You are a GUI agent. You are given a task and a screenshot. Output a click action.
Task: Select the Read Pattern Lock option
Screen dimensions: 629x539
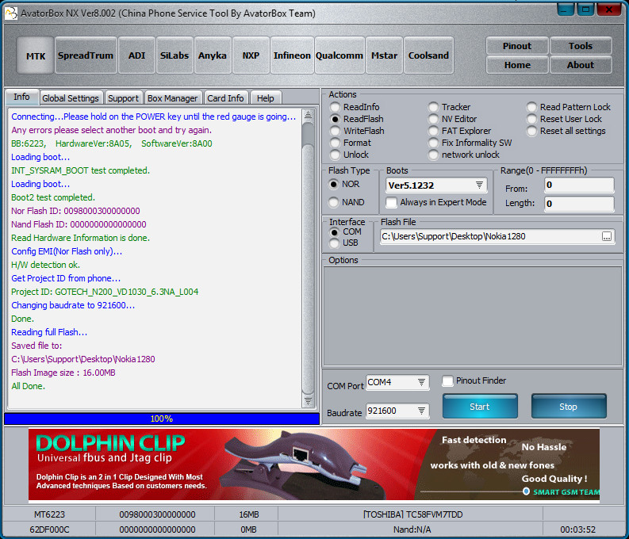click(x=569, y=107)
